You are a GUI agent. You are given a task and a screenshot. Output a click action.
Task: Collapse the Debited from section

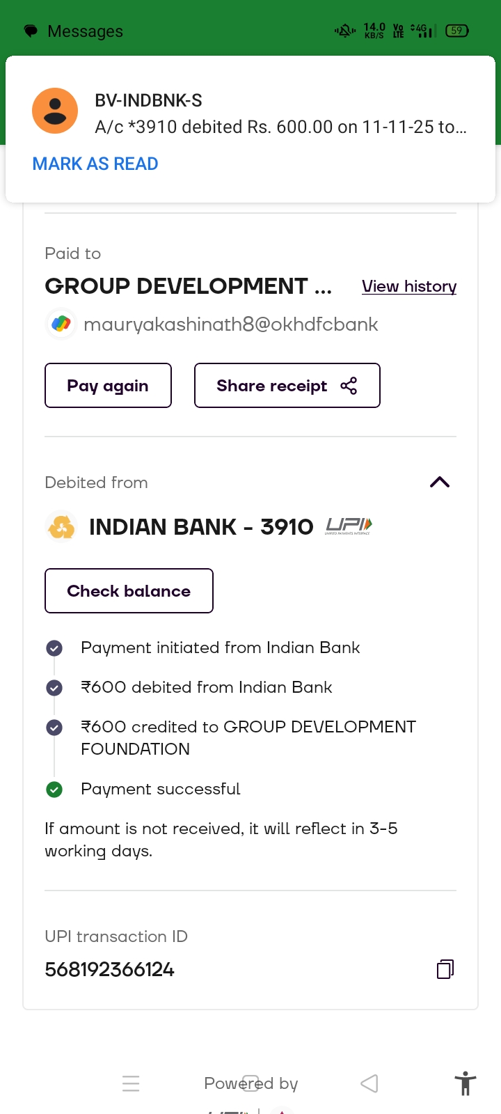tap(440, 483)
